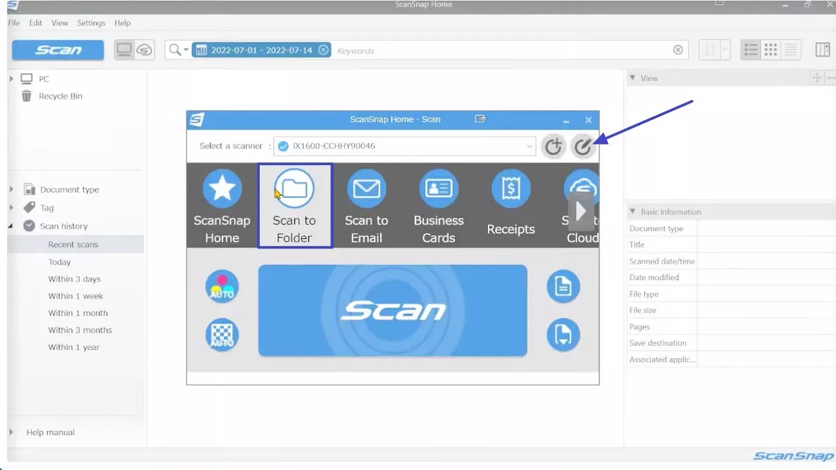Select the Scan to Email profile
This screenshot has width=836, height=470.
coord(367,204)
